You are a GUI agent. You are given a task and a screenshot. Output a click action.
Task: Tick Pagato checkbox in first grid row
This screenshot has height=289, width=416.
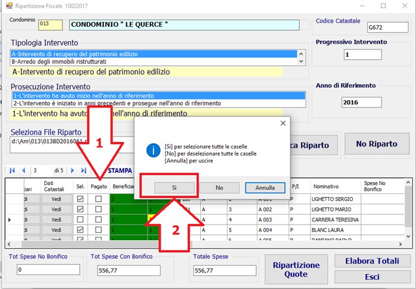(98, 200)
